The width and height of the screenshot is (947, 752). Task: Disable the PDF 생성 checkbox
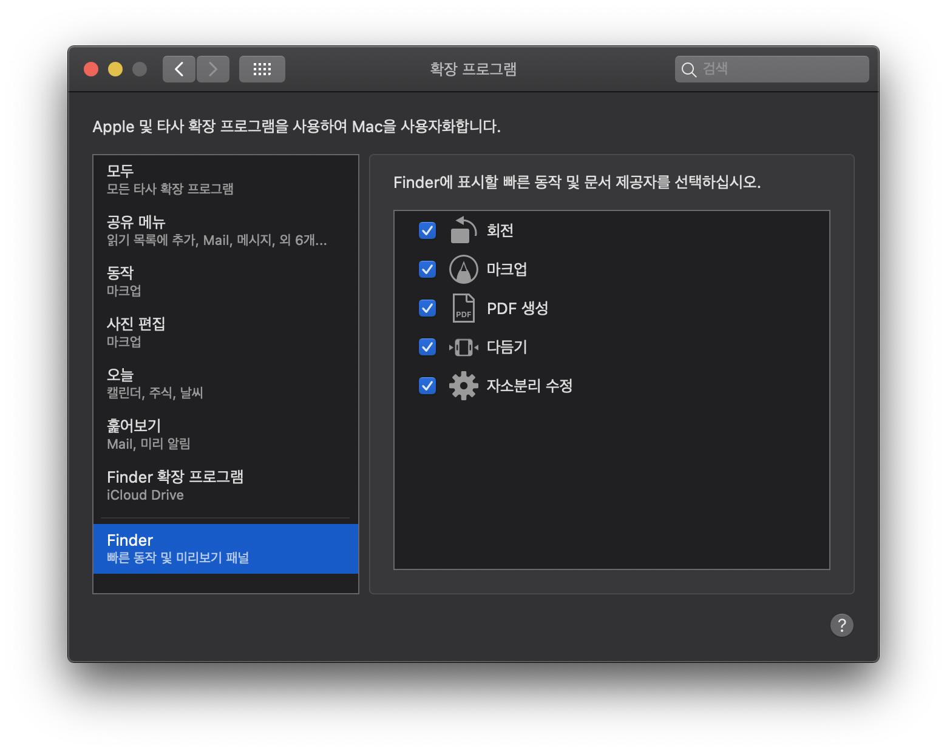pos(427,308)
